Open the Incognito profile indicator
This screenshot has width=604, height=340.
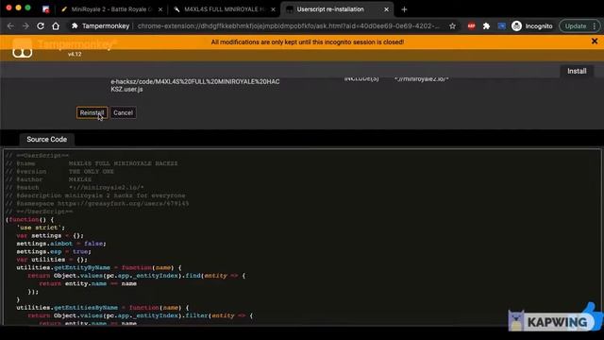[x=532, y=26]
